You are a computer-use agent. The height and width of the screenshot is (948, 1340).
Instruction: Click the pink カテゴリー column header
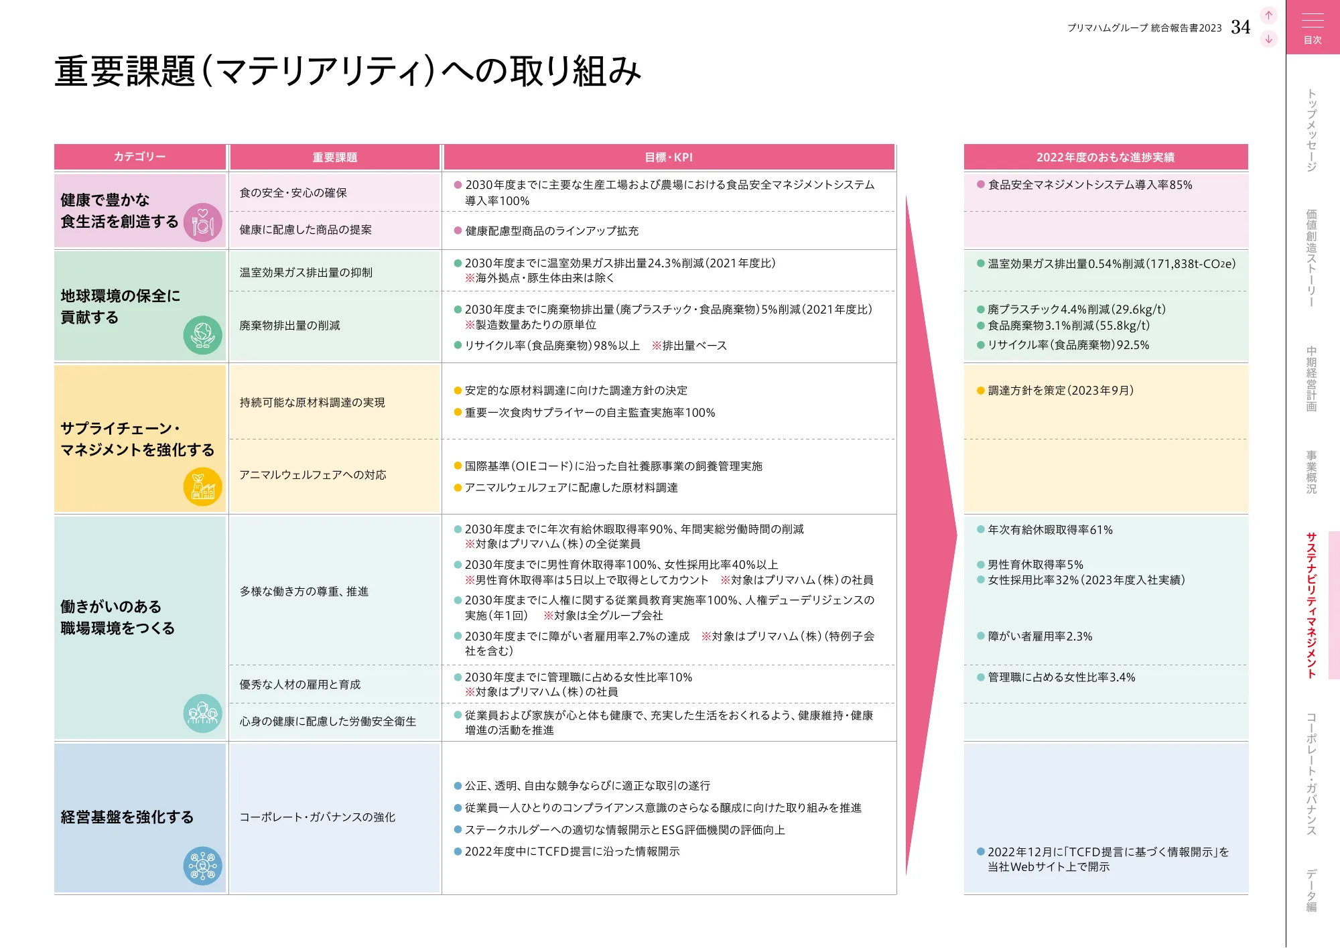click(x=140, y=157)
